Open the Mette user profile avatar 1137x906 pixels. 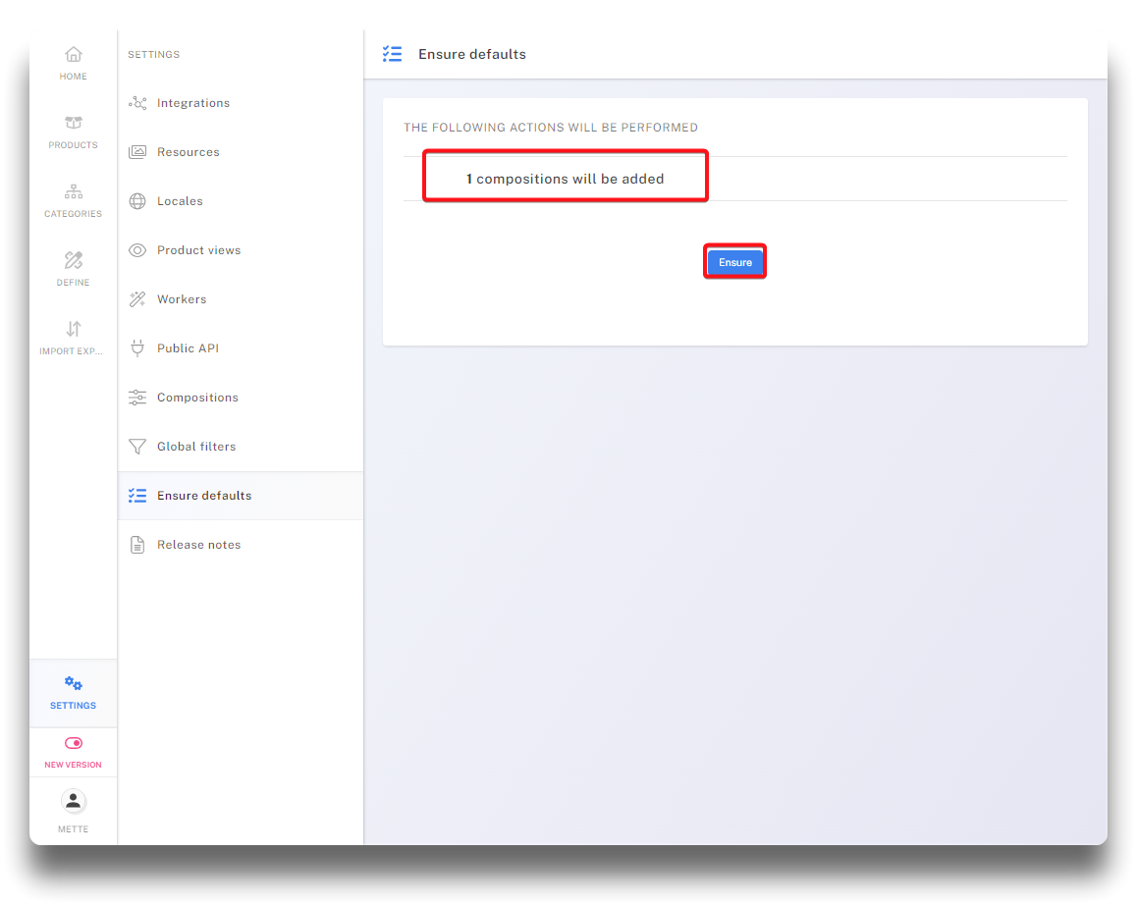[74, 801]
